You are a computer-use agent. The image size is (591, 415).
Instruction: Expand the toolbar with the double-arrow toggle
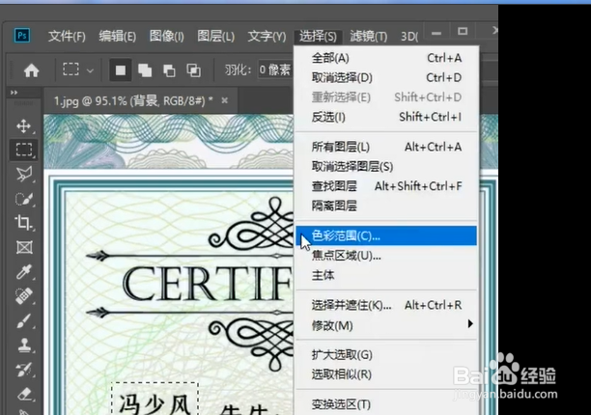pyautogui.click(x=14, y=93)
